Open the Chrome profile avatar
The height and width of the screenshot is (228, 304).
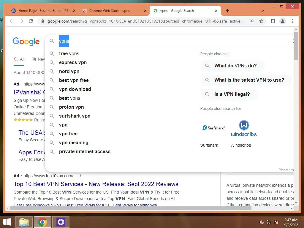(x=283, y=21)
